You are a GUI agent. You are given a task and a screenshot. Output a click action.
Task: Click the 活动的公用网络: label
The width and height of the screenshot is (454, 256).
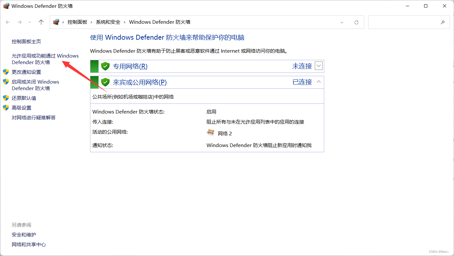(110, 132)
